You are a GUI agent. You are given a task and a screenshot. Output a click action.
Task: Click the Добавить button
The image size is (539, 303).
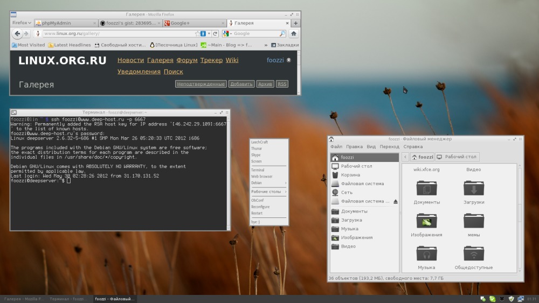241,84
